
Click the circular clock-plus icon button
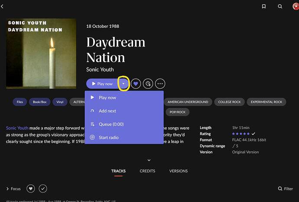pos(148,84)
